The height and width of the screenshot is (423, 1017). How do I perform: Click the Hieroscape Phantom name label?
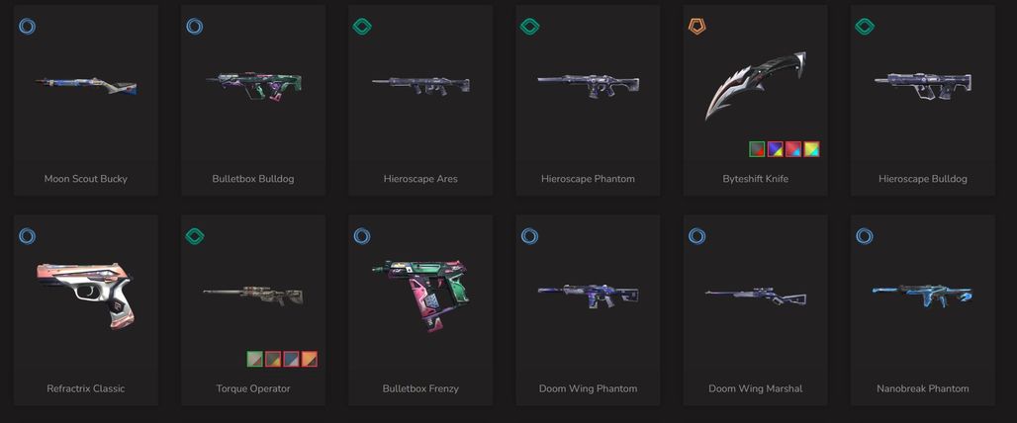[588, 179]
